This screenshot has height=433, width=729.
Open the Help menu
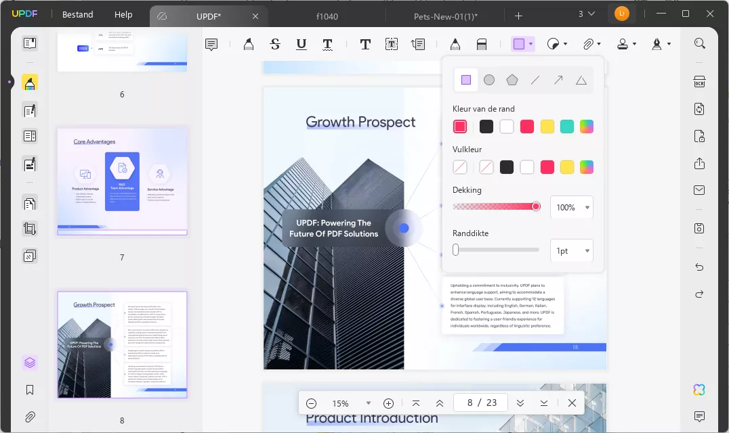click(123, 15)
